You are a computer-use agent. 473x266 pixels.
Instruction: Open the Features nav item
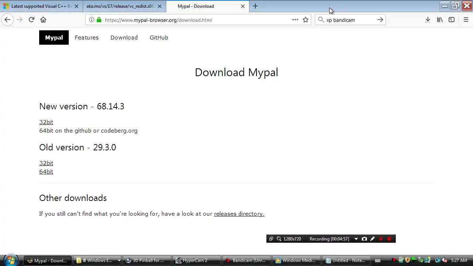click(x=86, y=37)
